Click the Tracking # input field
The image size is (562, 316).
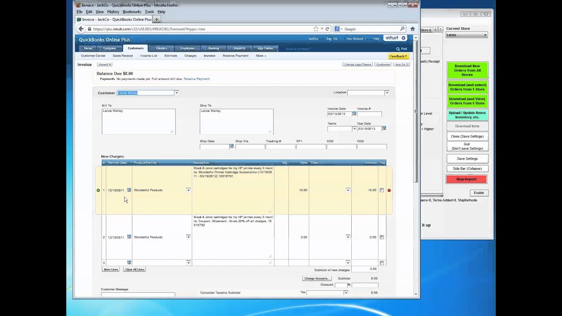click(280, 147)
